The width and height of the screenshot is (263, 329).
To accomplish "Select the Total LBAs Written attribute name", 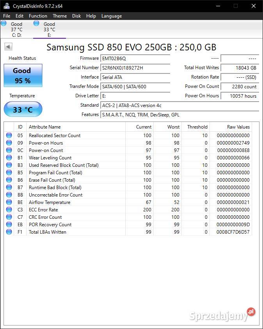I will pyautogui.click(x=48, y=232).
